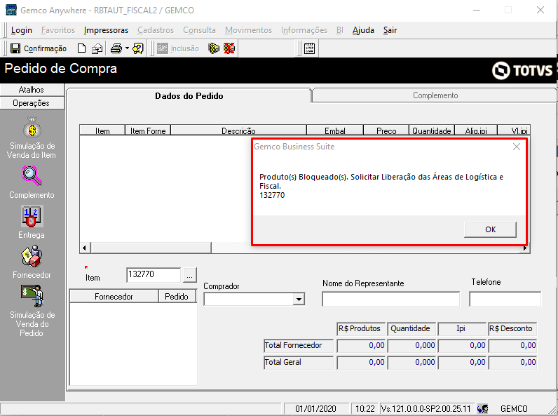Screen dimensions: 558x416
Task: Click the Telefone input field
Action: (505, 299)
